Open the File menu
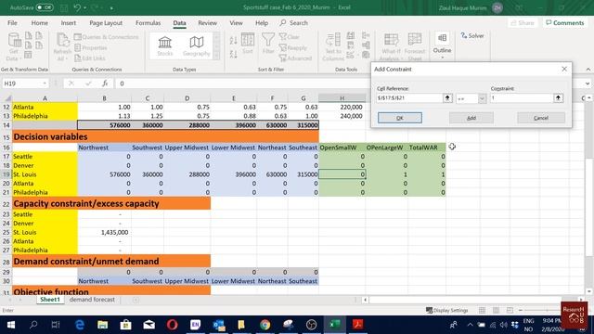Screen dimensions: 594x334 coord(12,23)
